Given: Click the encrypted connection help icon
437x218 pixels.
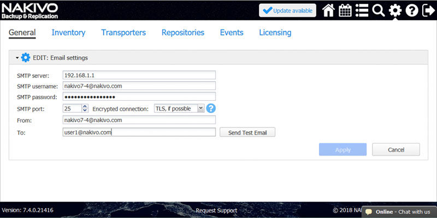Looking at the screenshot, I should click(211, 108).
